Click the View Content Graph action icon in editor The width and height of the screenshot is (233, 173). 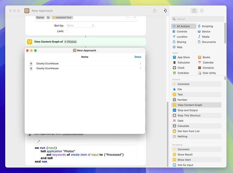pyautogui.click(x=30, y=42)
